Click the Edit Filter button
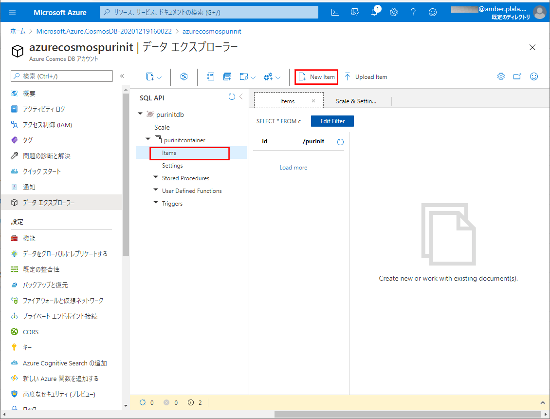The height and width of the screenshot is (419, 550). tap(332, 121)
